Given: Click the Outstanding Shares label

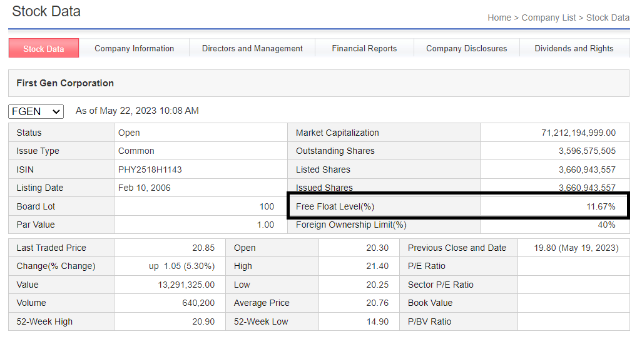Looking at the screenshot, I should 335,151.
